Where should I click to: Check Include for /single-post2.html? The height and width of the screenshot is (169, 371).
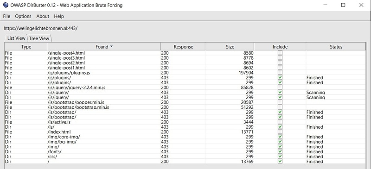(x=280, y=63)
